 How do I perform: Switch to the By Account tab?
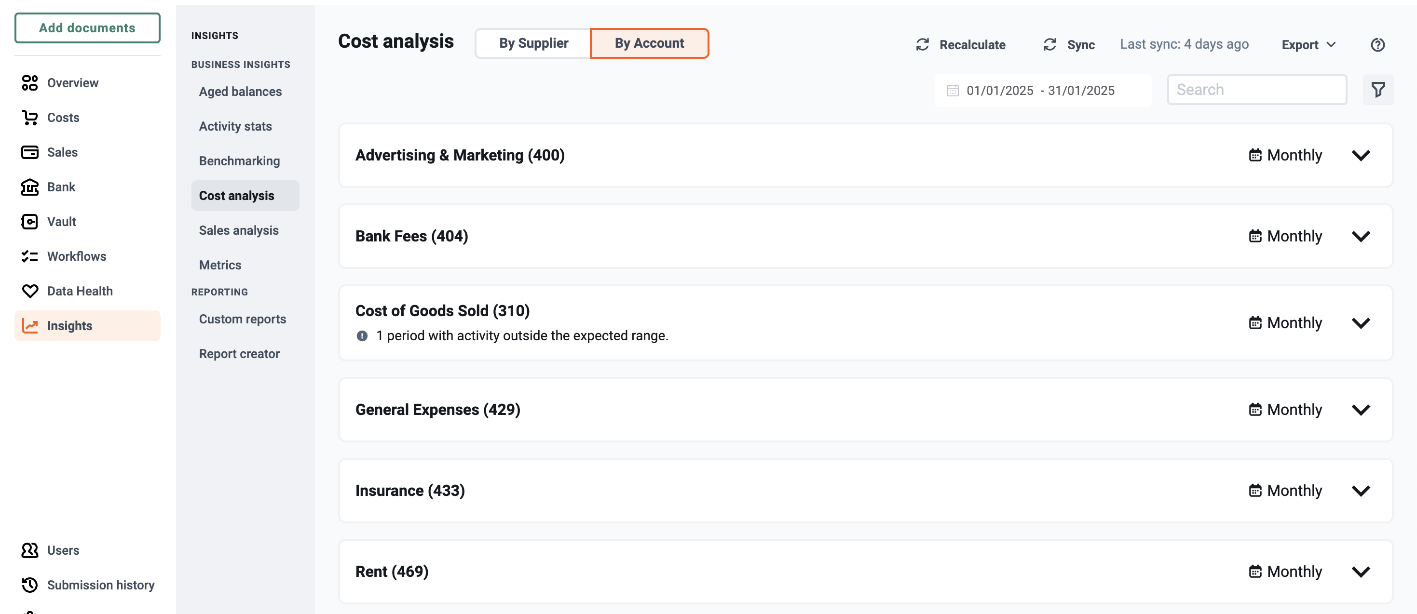[x=649, y=43]
